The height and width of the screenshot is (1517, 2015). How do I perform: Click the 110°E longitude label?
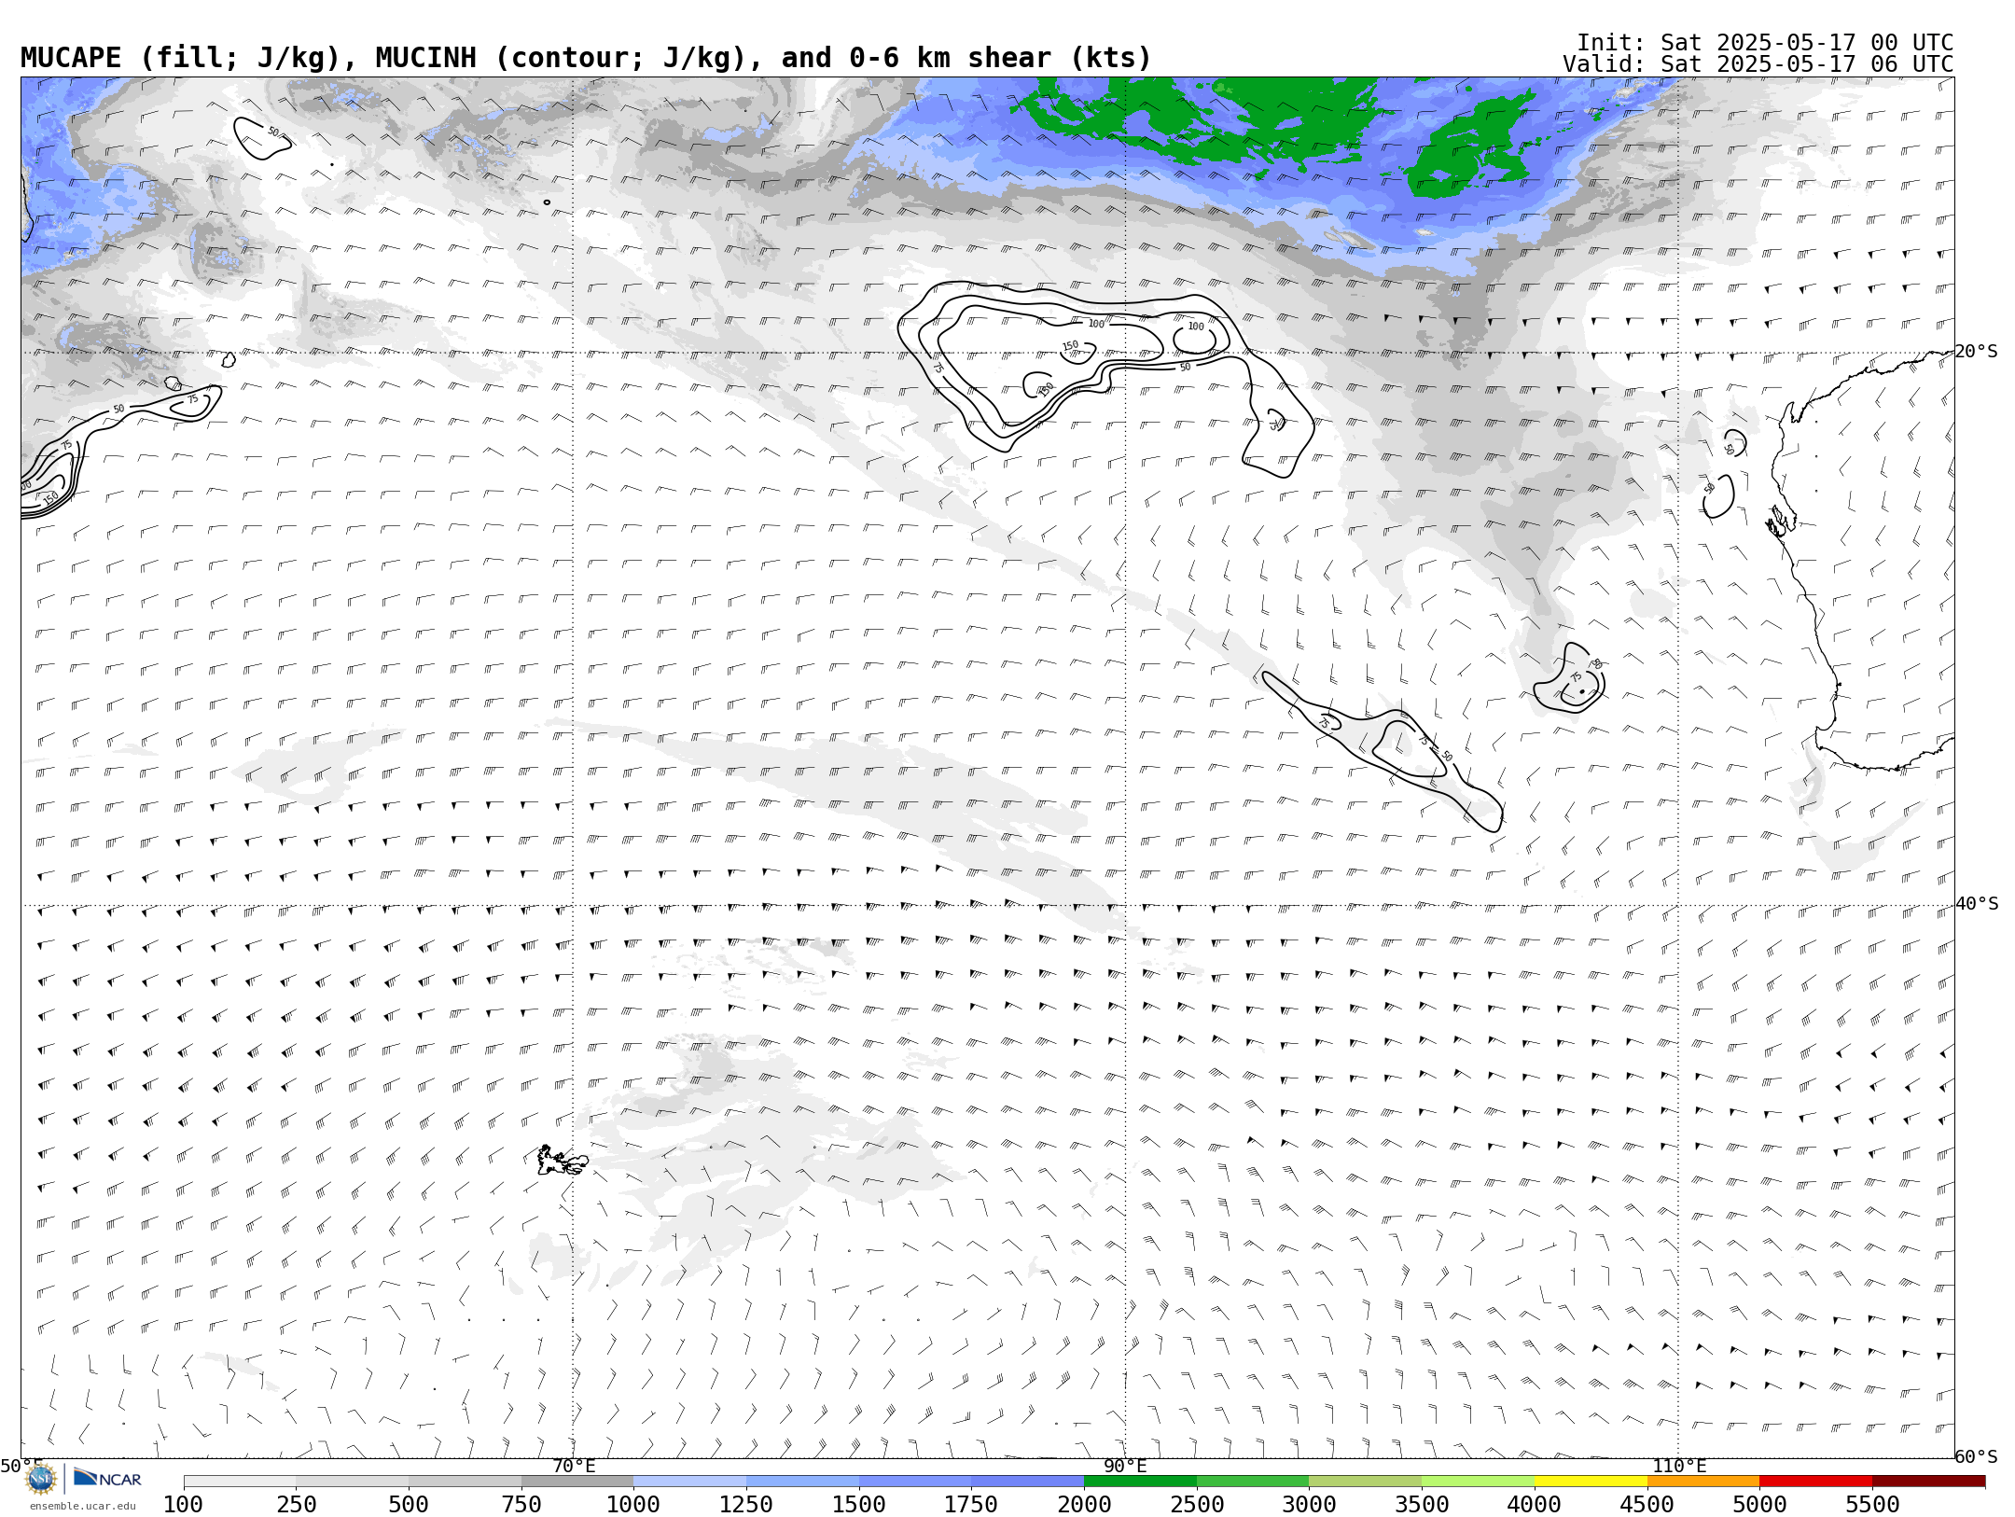[1679, 1466]
